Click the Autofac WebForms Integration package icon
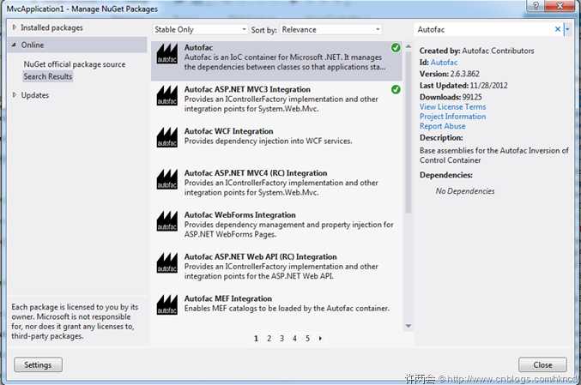581x385 pixels. (x=167, y=221)
